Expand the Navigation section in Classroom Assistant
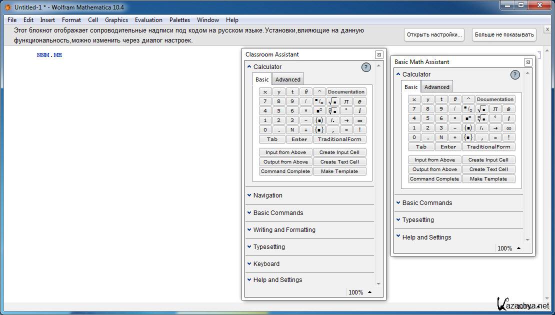 point(267,195)
